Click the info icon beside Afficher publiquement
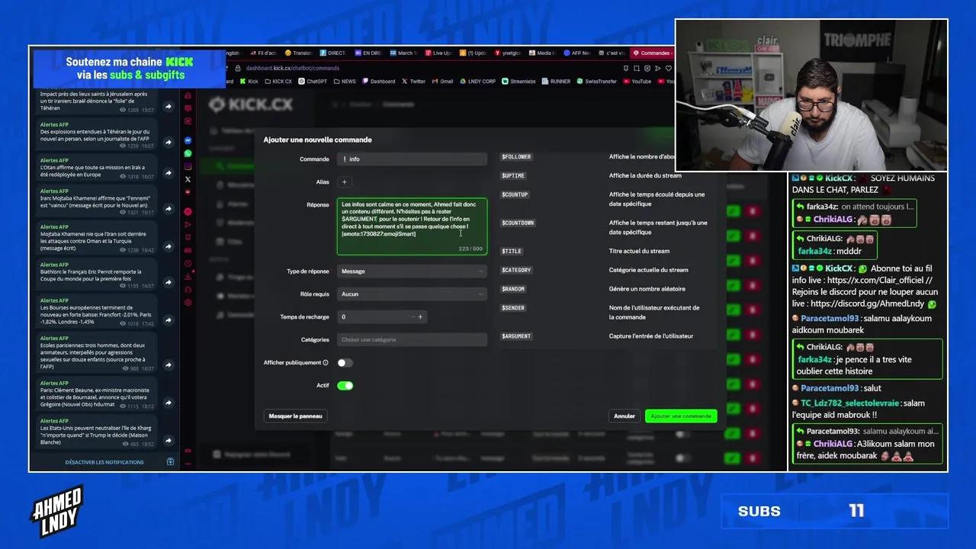The image size is (976, 549). click(326, 363)
